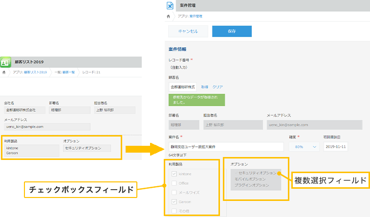Uncheck the Garoon checkbox

click(x=174, y=202)
